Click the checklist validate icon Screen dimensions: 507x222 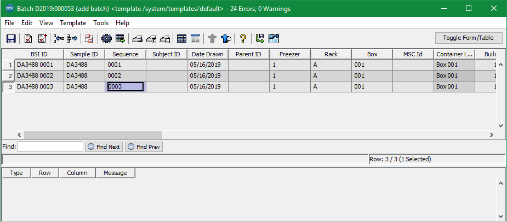(x=28, y=38)
